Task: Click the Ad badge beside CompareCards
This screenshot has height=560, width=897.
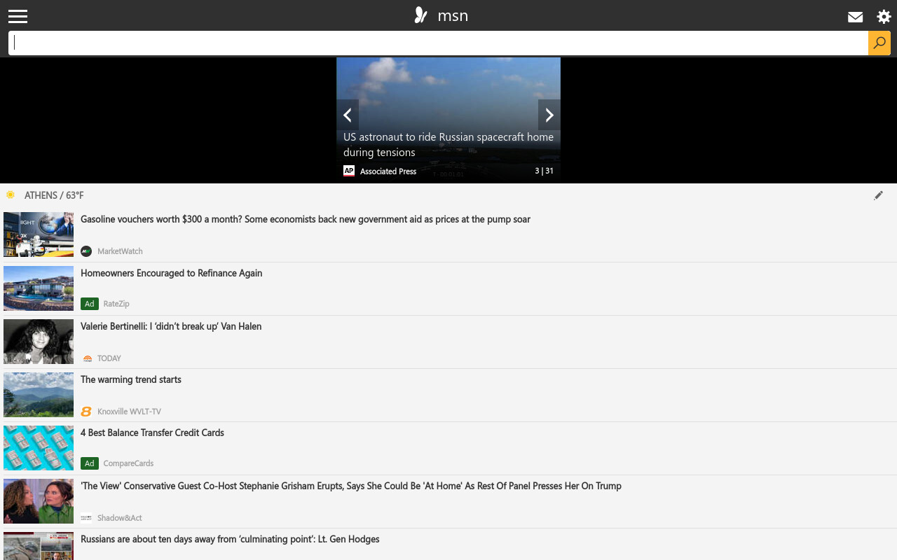Action: (90, 463)
